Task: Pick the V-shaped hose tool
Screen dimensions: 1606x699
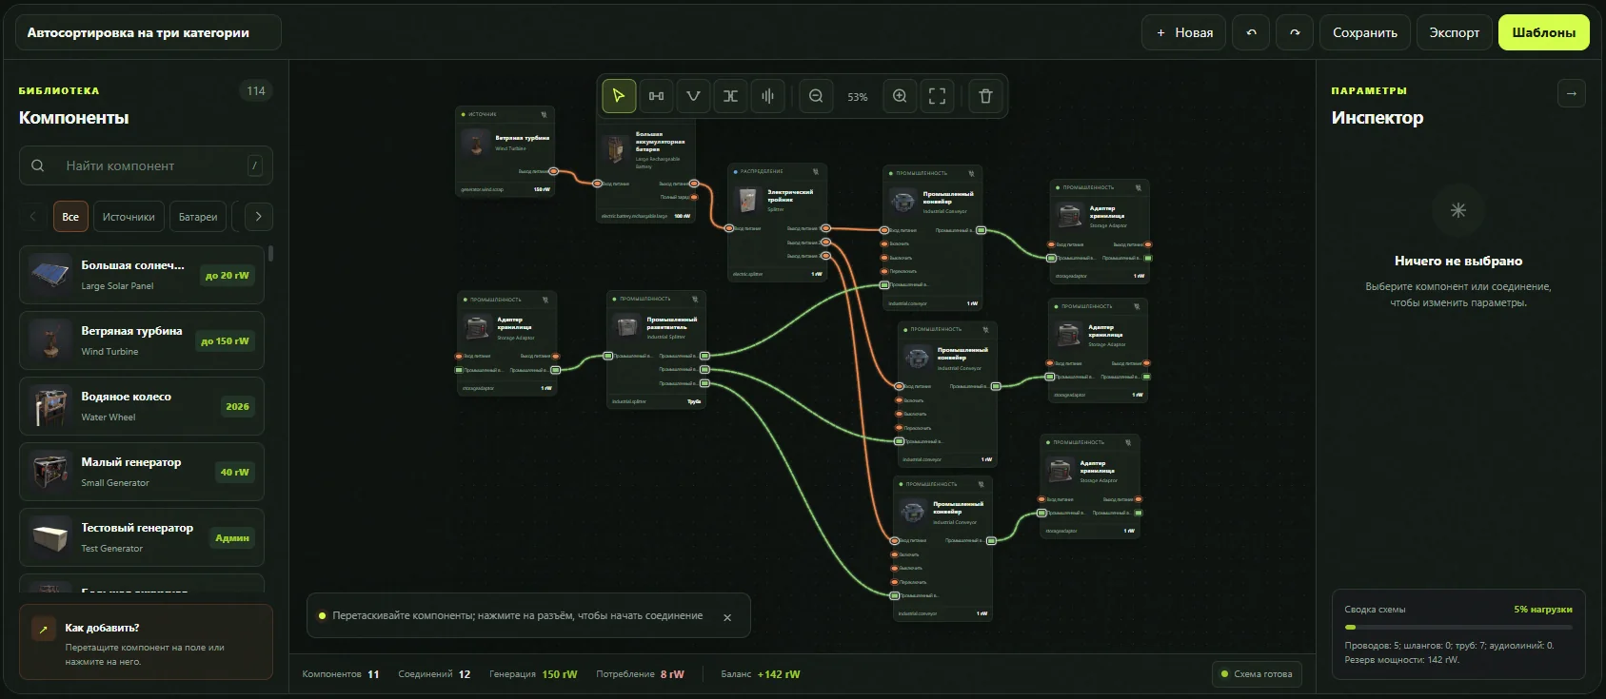Action: (693, 96)
